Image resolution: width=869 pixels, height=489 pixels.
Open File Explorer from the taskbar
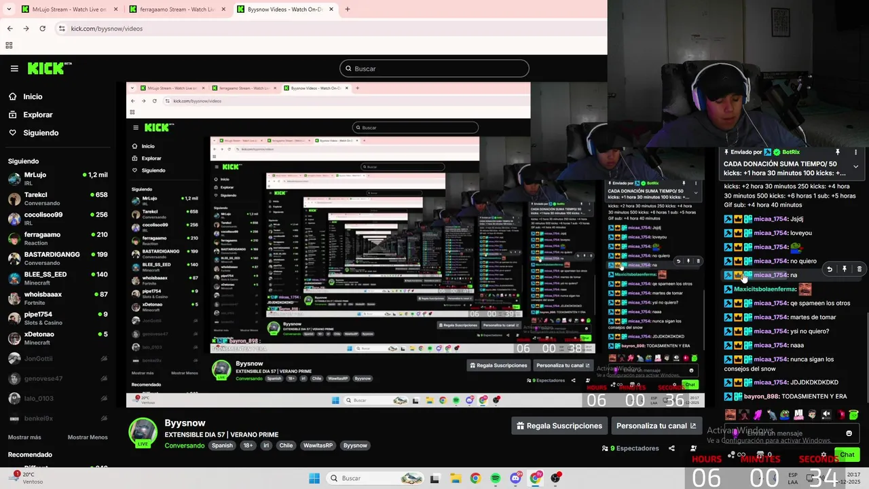[455, 478]
